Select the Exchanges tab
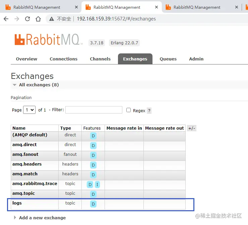Viewport: 248px width, 225px height. (135, 59)
